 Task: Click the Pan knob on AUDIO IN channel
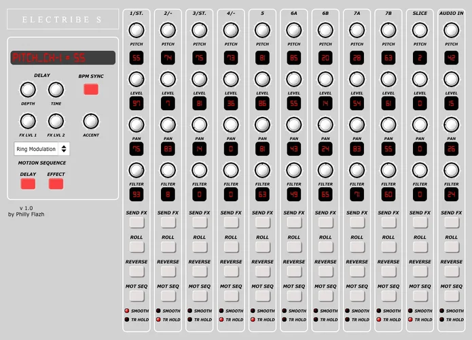point(451,125)
